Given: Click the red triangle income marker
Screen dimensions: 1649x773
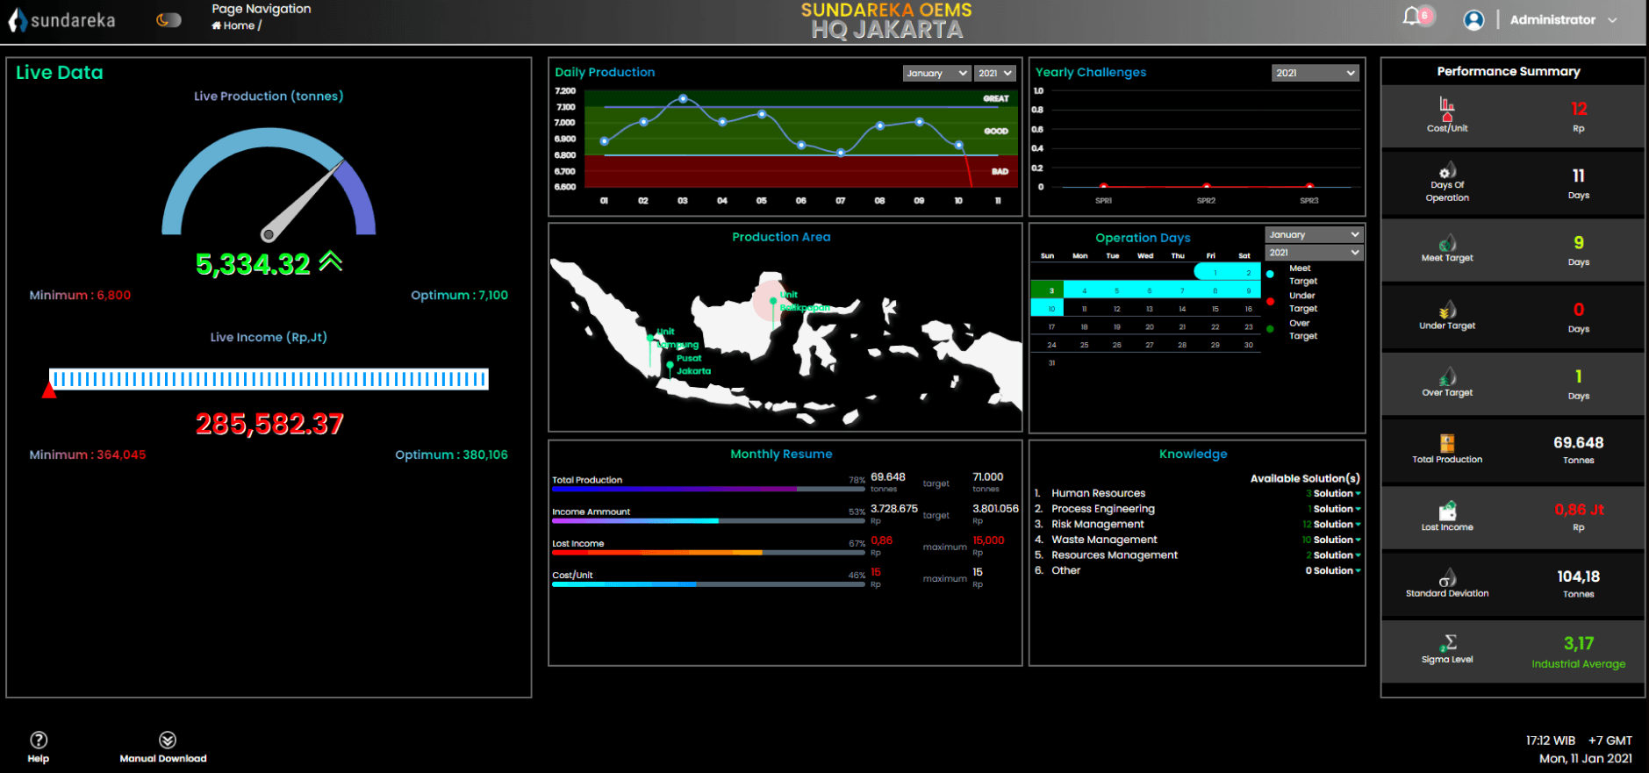Looking at the screenshot, I should [49, 389].
